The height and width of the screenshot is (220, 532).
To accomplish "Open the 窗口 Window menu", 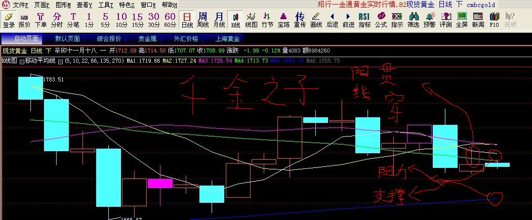I will point(148,5).
